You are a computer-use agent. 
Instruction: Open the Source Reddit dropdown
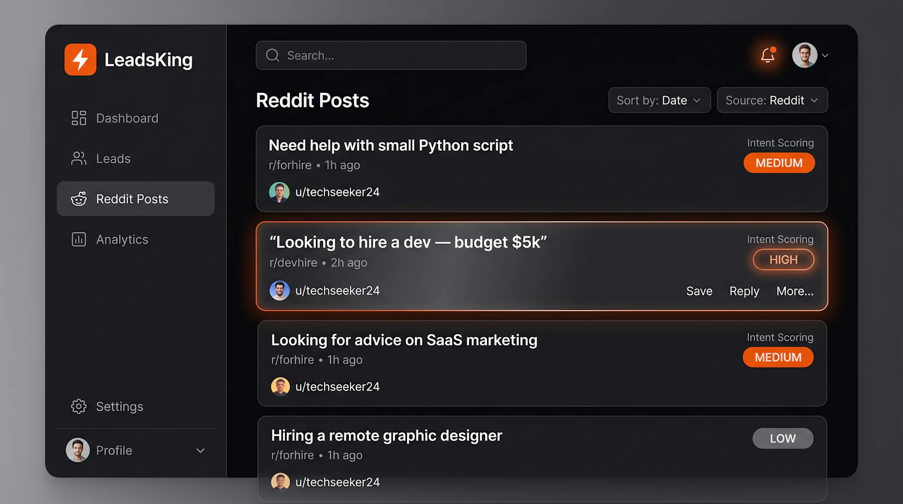pyautogui.click(x=772, y=100)
